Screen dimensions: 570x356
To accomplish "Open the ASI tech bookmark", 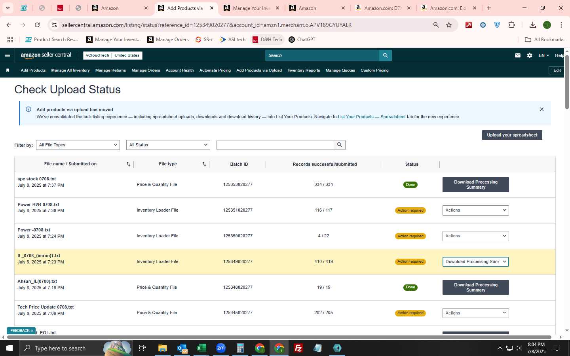I will coord(233,40).
